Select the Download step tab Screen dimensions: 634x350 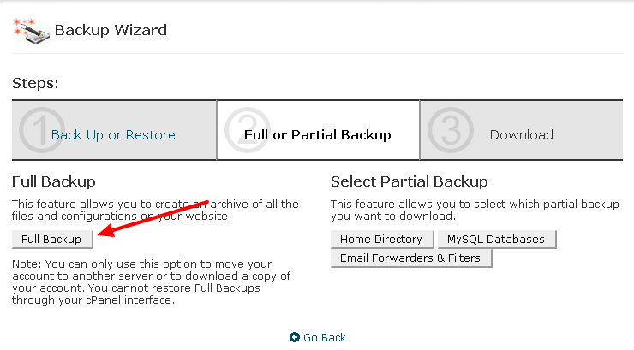point(521,135)
